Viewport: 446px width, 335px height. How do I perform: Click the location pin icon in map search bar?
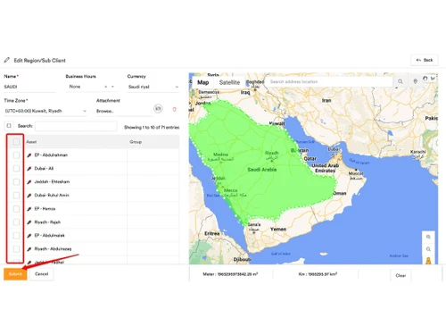pyautogui.click(x=415, y=81)
